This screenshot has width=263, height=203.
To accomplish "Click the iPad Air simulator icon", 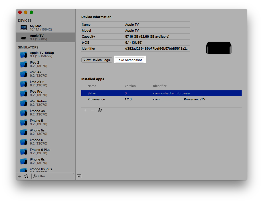I will (x=24, y=74).
